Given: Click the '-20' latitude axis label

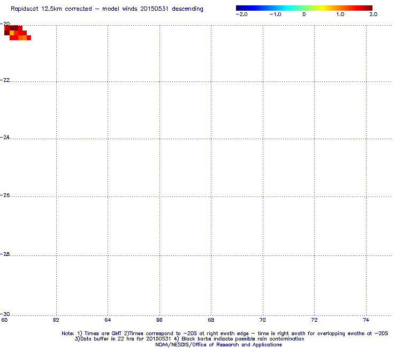Looking at the screenshot, I should coord(5,24).
